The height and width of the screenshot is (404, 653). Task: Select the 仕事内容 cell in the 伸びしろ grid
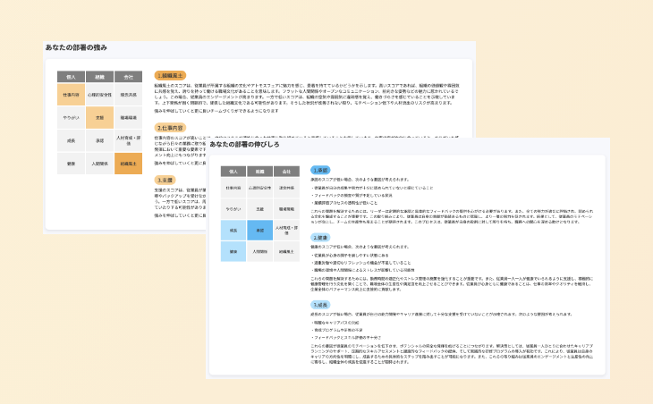click(233, 188)
